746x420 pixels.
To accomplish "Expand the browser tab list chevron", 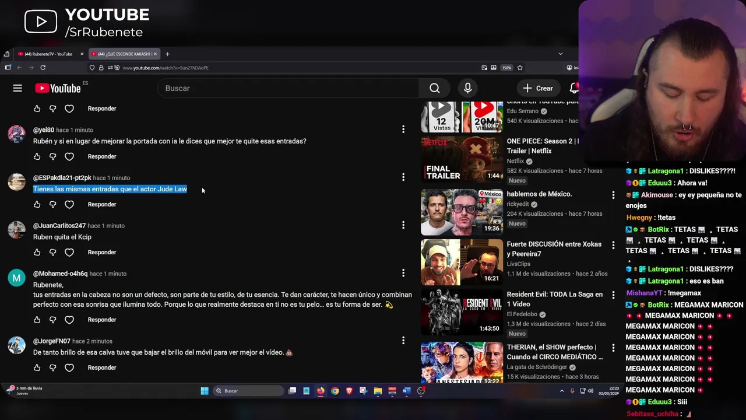I will [561, 54].
